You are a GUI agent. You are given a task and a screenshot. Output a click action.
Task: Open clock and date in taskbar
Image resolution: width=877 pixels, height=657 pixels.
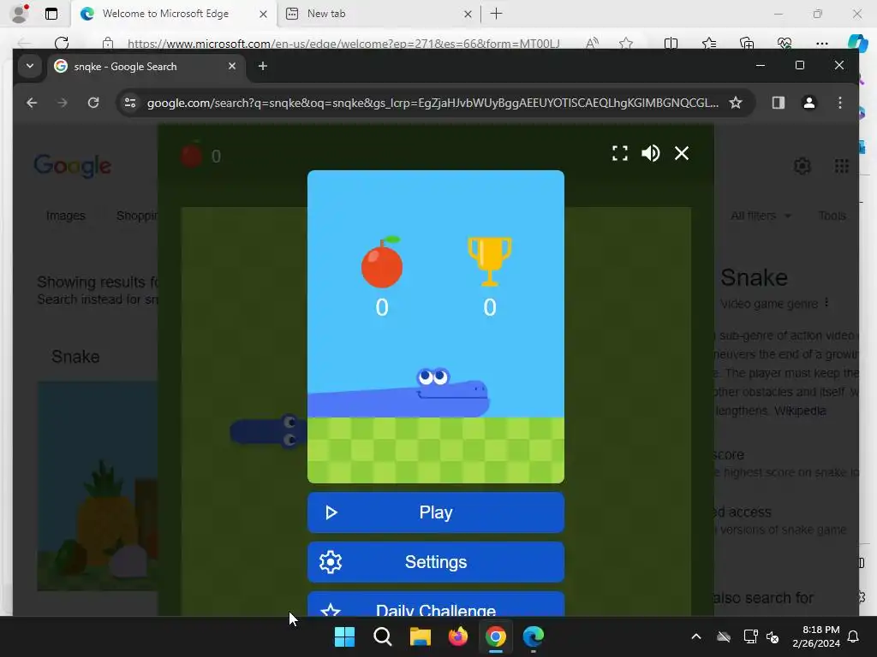[816, 636]
